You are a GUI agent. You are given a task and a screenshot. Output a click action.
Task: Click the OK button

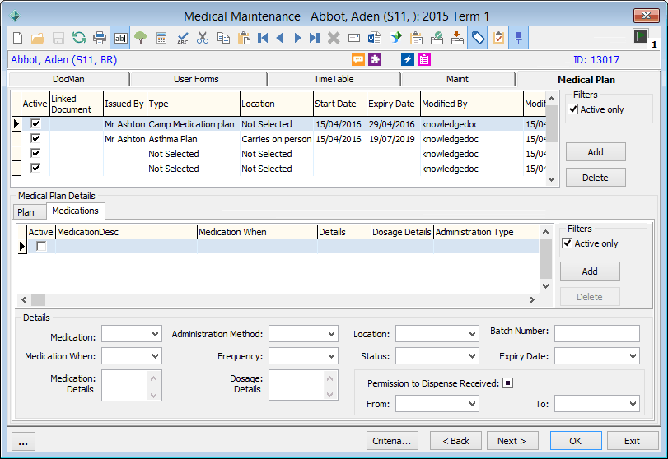coord(576,441)
